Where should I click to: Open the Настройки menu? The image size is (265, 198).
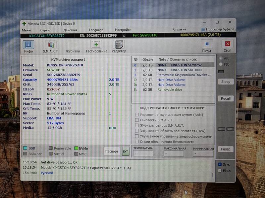123,30
